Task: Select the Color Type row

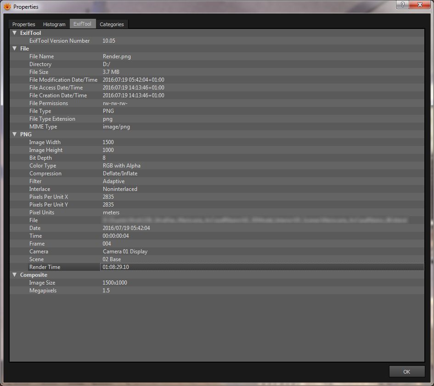Action: tap(217, 166)
